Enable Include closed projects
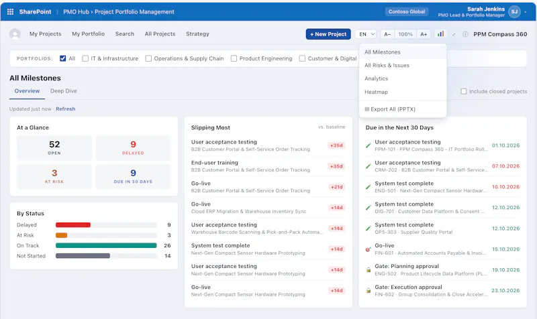 tap(463, 91)
